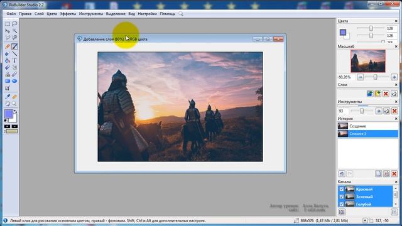The height and width of the screenshot is (226, 402).
Task: Zoom out with the minus button in Масштаб
Action: [x=360, y=77]
